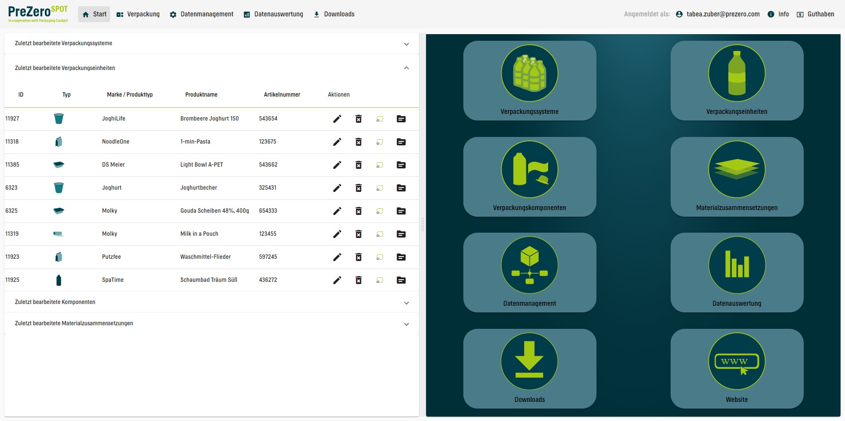Select the NoodleOne brand cell

click(116, 142)
